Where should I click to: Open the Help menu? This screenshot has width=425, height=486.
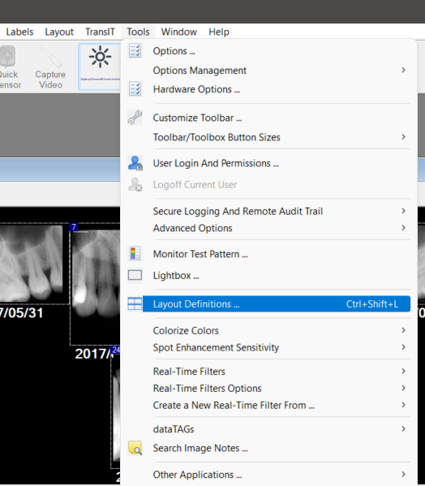click(219, 32)
